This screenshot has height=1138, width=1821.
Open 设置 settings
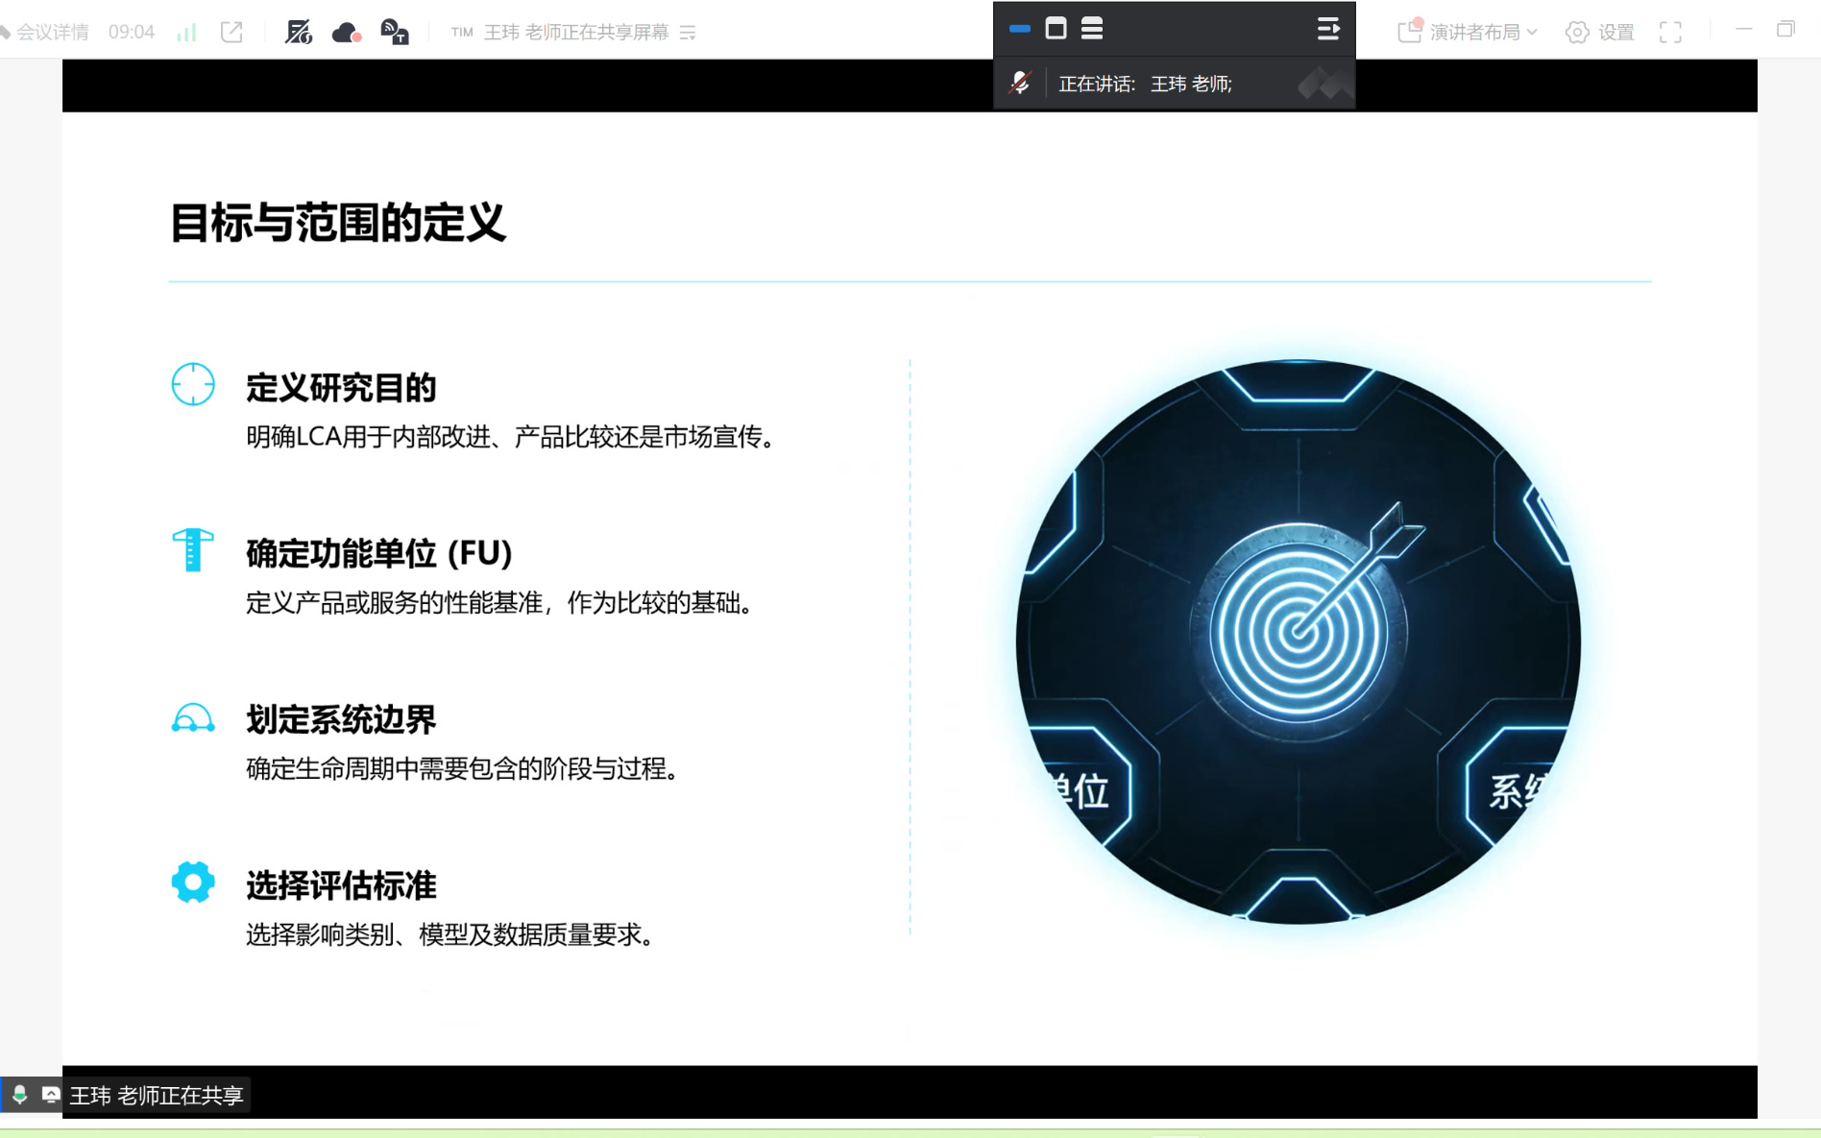[x=1600, y=32]
